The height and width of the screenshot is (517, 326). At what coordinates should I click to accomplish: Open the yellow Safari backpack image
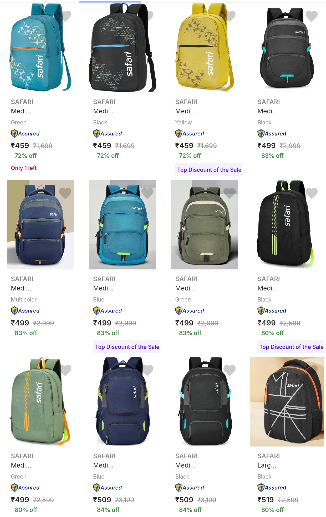coord(205,48)
